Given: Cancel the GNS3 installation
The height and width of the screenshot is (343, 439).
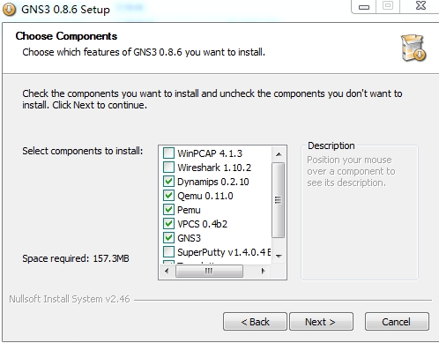Looking at the screenshot, I should click(x=397, y=322).
